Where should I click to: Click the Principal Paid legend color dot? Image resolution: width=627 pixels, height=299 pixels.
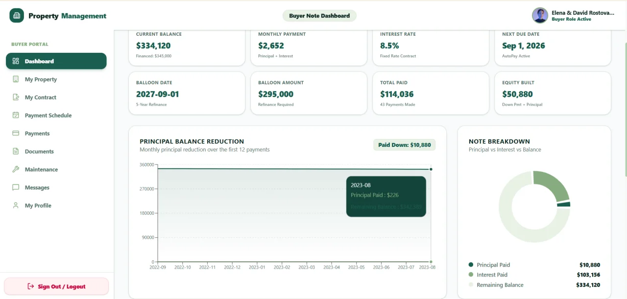coord(471,265)
